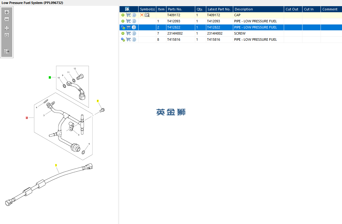The image size is (342, 224).
Task: Add T409172 CAP to cart
Action: click(128, 15)
